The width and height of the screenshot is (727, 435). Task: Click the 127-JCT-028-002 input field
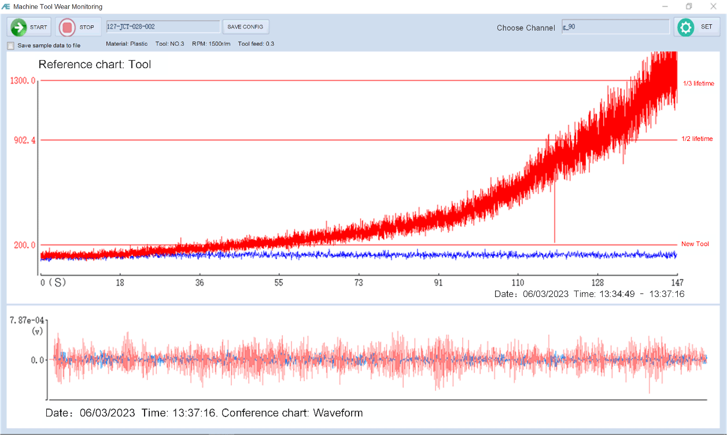click(163, 27)
